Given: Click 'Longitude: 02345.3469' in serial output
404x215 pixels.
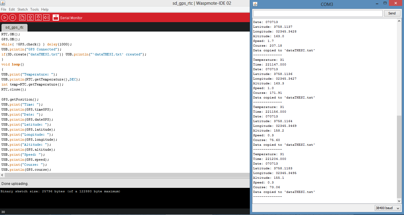Looking at the screenshot, I should click(x=275, y=126).
